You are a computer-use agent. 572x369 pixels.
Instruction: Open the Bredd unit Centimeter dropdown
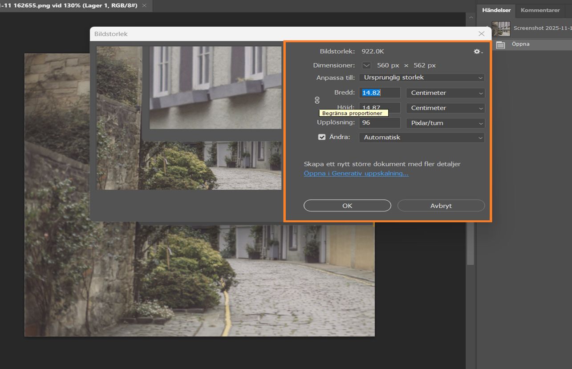click(446, 93)
